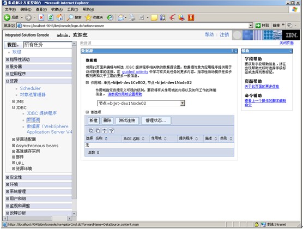The width and height of the screenshot is (303, 229).
Task: Click the messenger people toolbar icon
Action: [x=181, y=17]
